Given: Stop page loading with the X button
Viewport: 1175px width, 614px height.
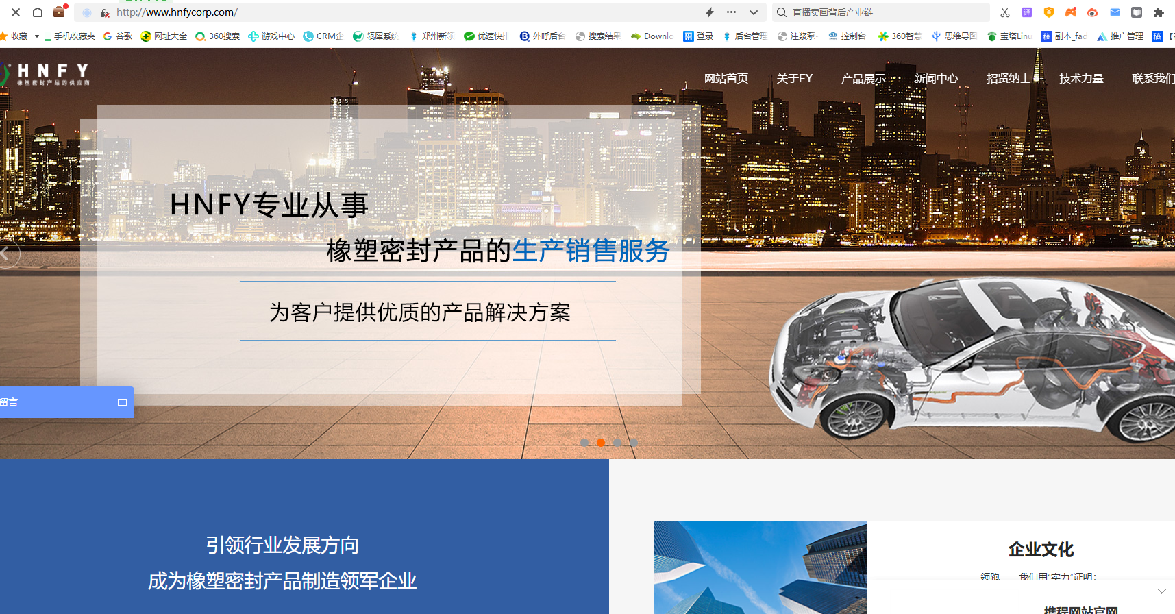Looking at the screenshot, I should [16, 12].
